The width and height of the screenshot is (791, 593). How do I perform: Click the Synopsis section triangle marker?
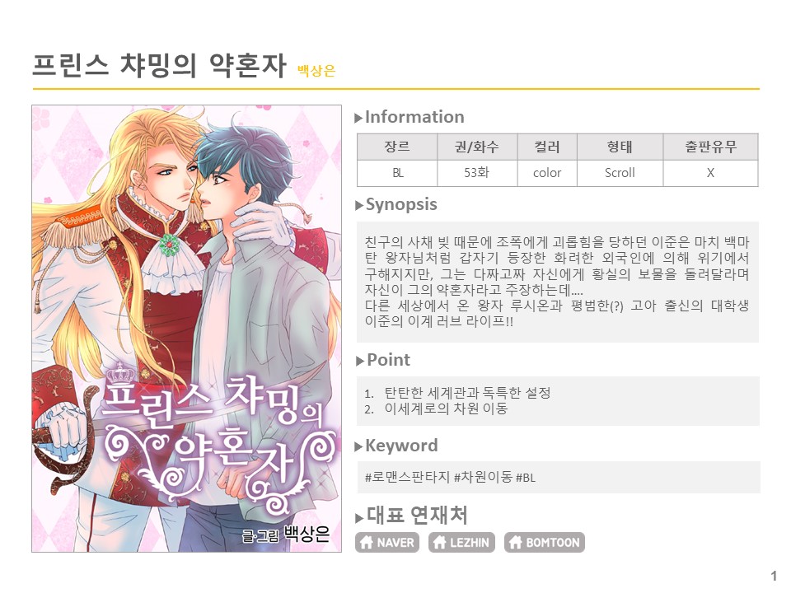(359, 205)
